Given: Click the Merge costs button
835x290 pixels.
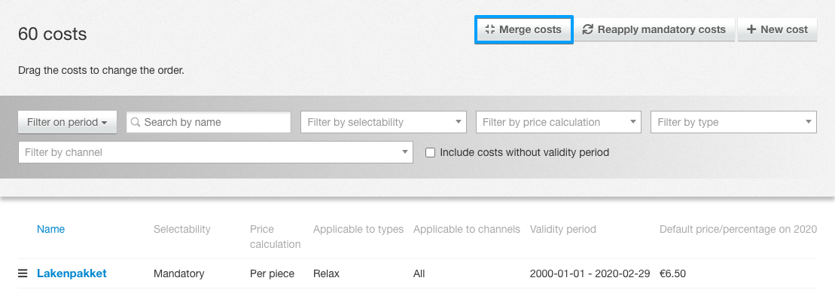Looking at the screenshot, I should pyautogui.click(x=524, y=29).
